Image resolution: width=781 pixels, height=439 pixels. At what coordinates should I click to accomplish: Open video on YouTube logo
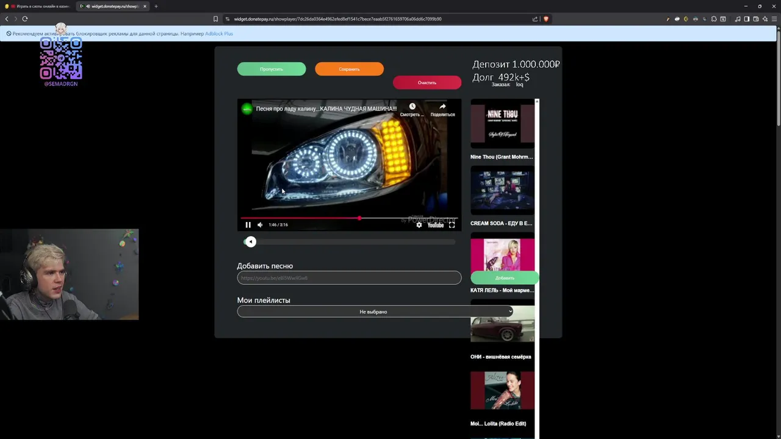click(x=436, y=225)
